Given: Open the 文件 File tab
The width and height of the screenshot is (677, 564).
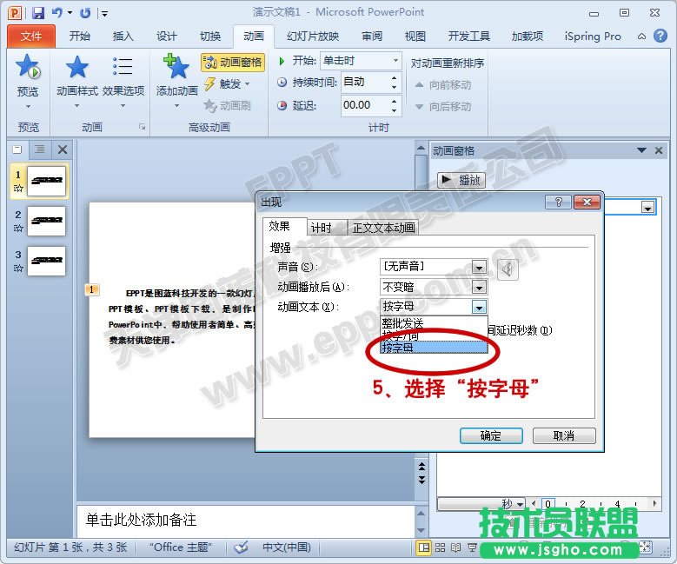Looking at the screenshot, I should tap(31, 36).
